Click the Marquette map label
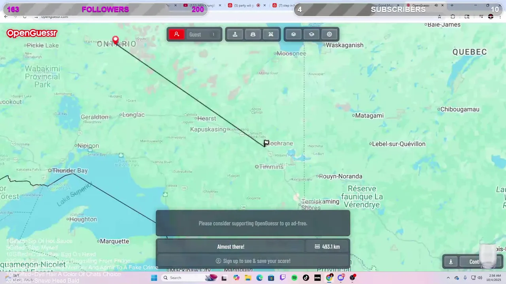Screen dimensions: 506x284 [115, 241]
